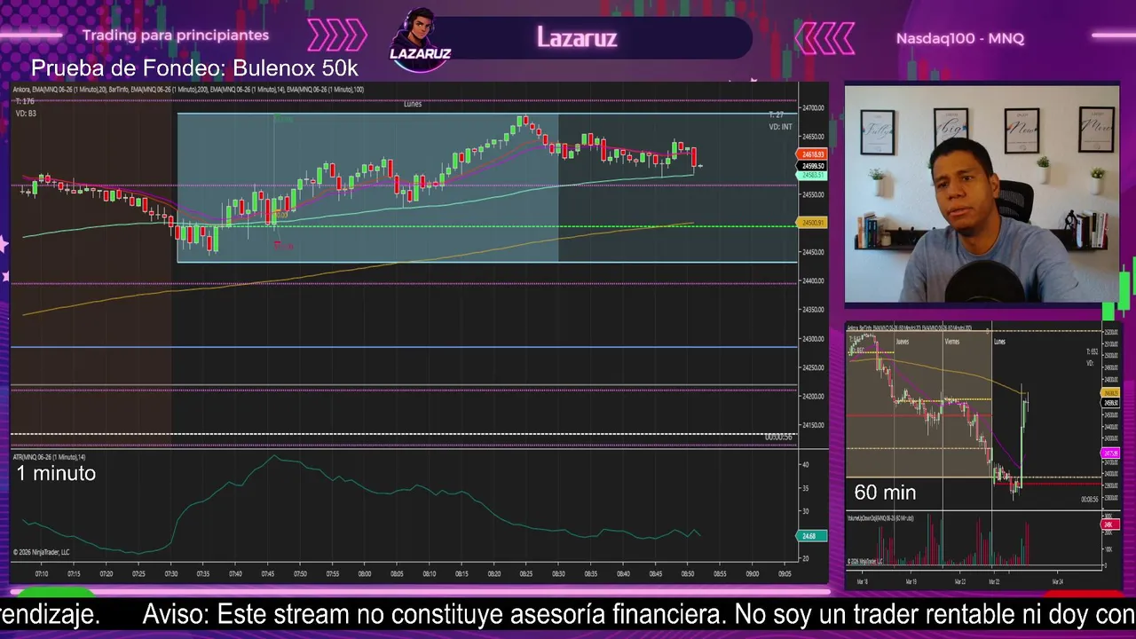Image resolution: width=1136 pixels, height=639 pixels.
Task: Click the 24700.00 price axis label
Action: [x=813, y=108]
